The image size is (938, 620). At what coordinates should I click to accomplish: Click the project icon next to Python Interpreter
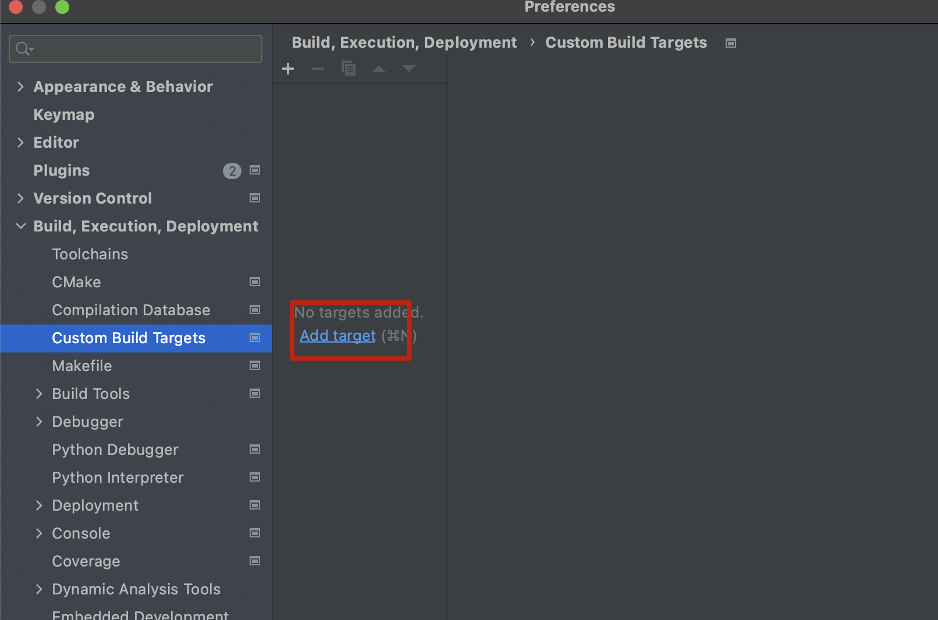[255, 478]
